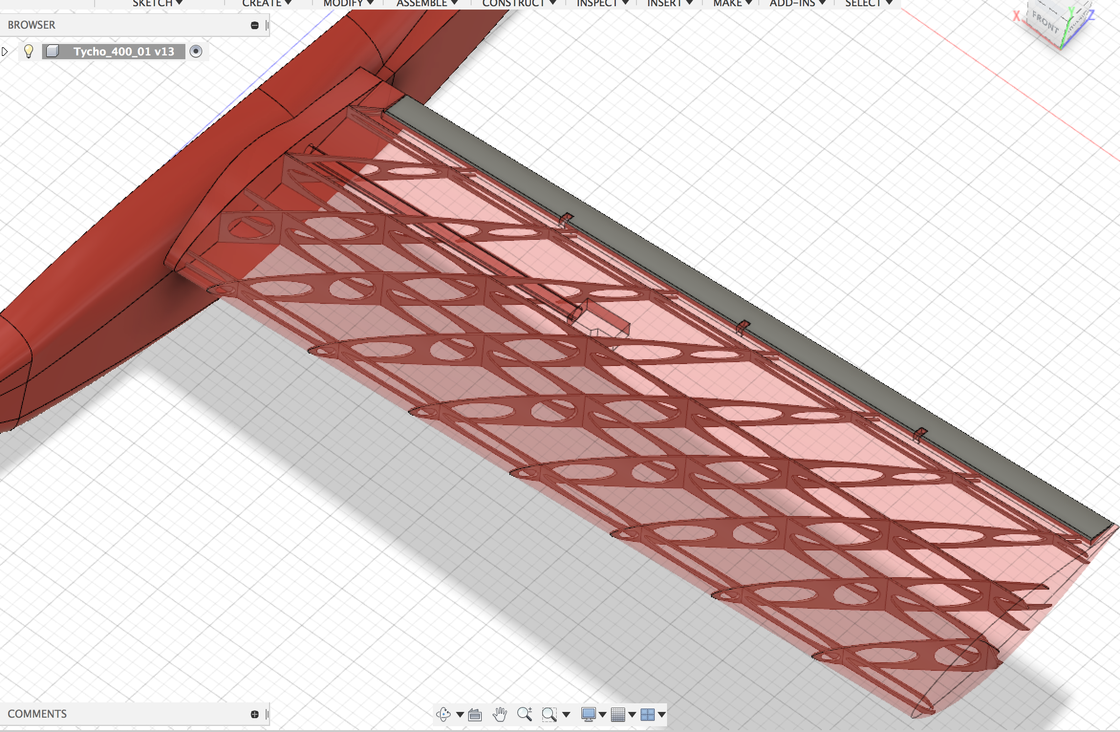Click the Grid and Snaps icon
Image resolution: width=1120 pixels, height=732 pixels.
[618, 715]
